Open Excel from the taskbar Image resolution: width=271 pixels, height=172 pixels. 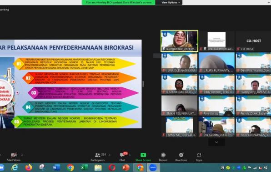[84, 167]
